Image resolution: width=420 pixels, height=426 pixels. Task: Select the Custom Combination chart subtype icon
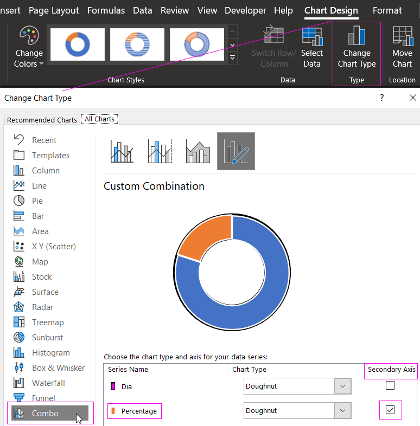[236, 151]
